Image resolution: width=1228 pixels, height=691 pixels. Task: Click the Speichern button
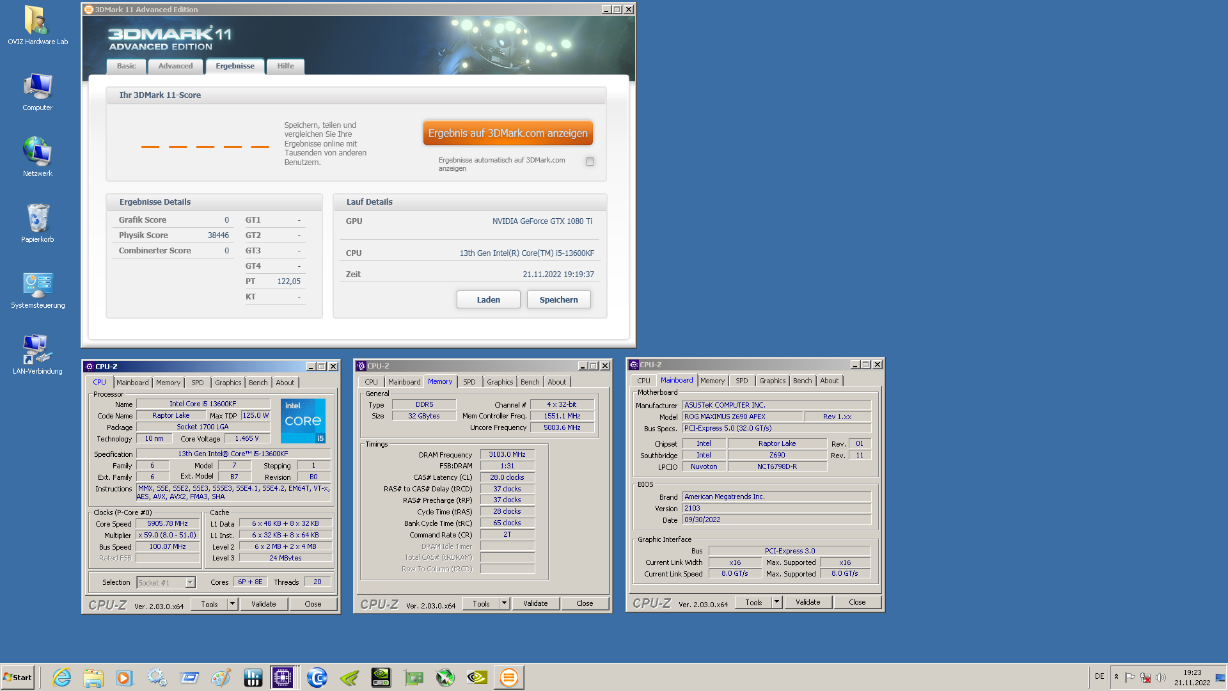pyautogui.click(x=558, y=299)
